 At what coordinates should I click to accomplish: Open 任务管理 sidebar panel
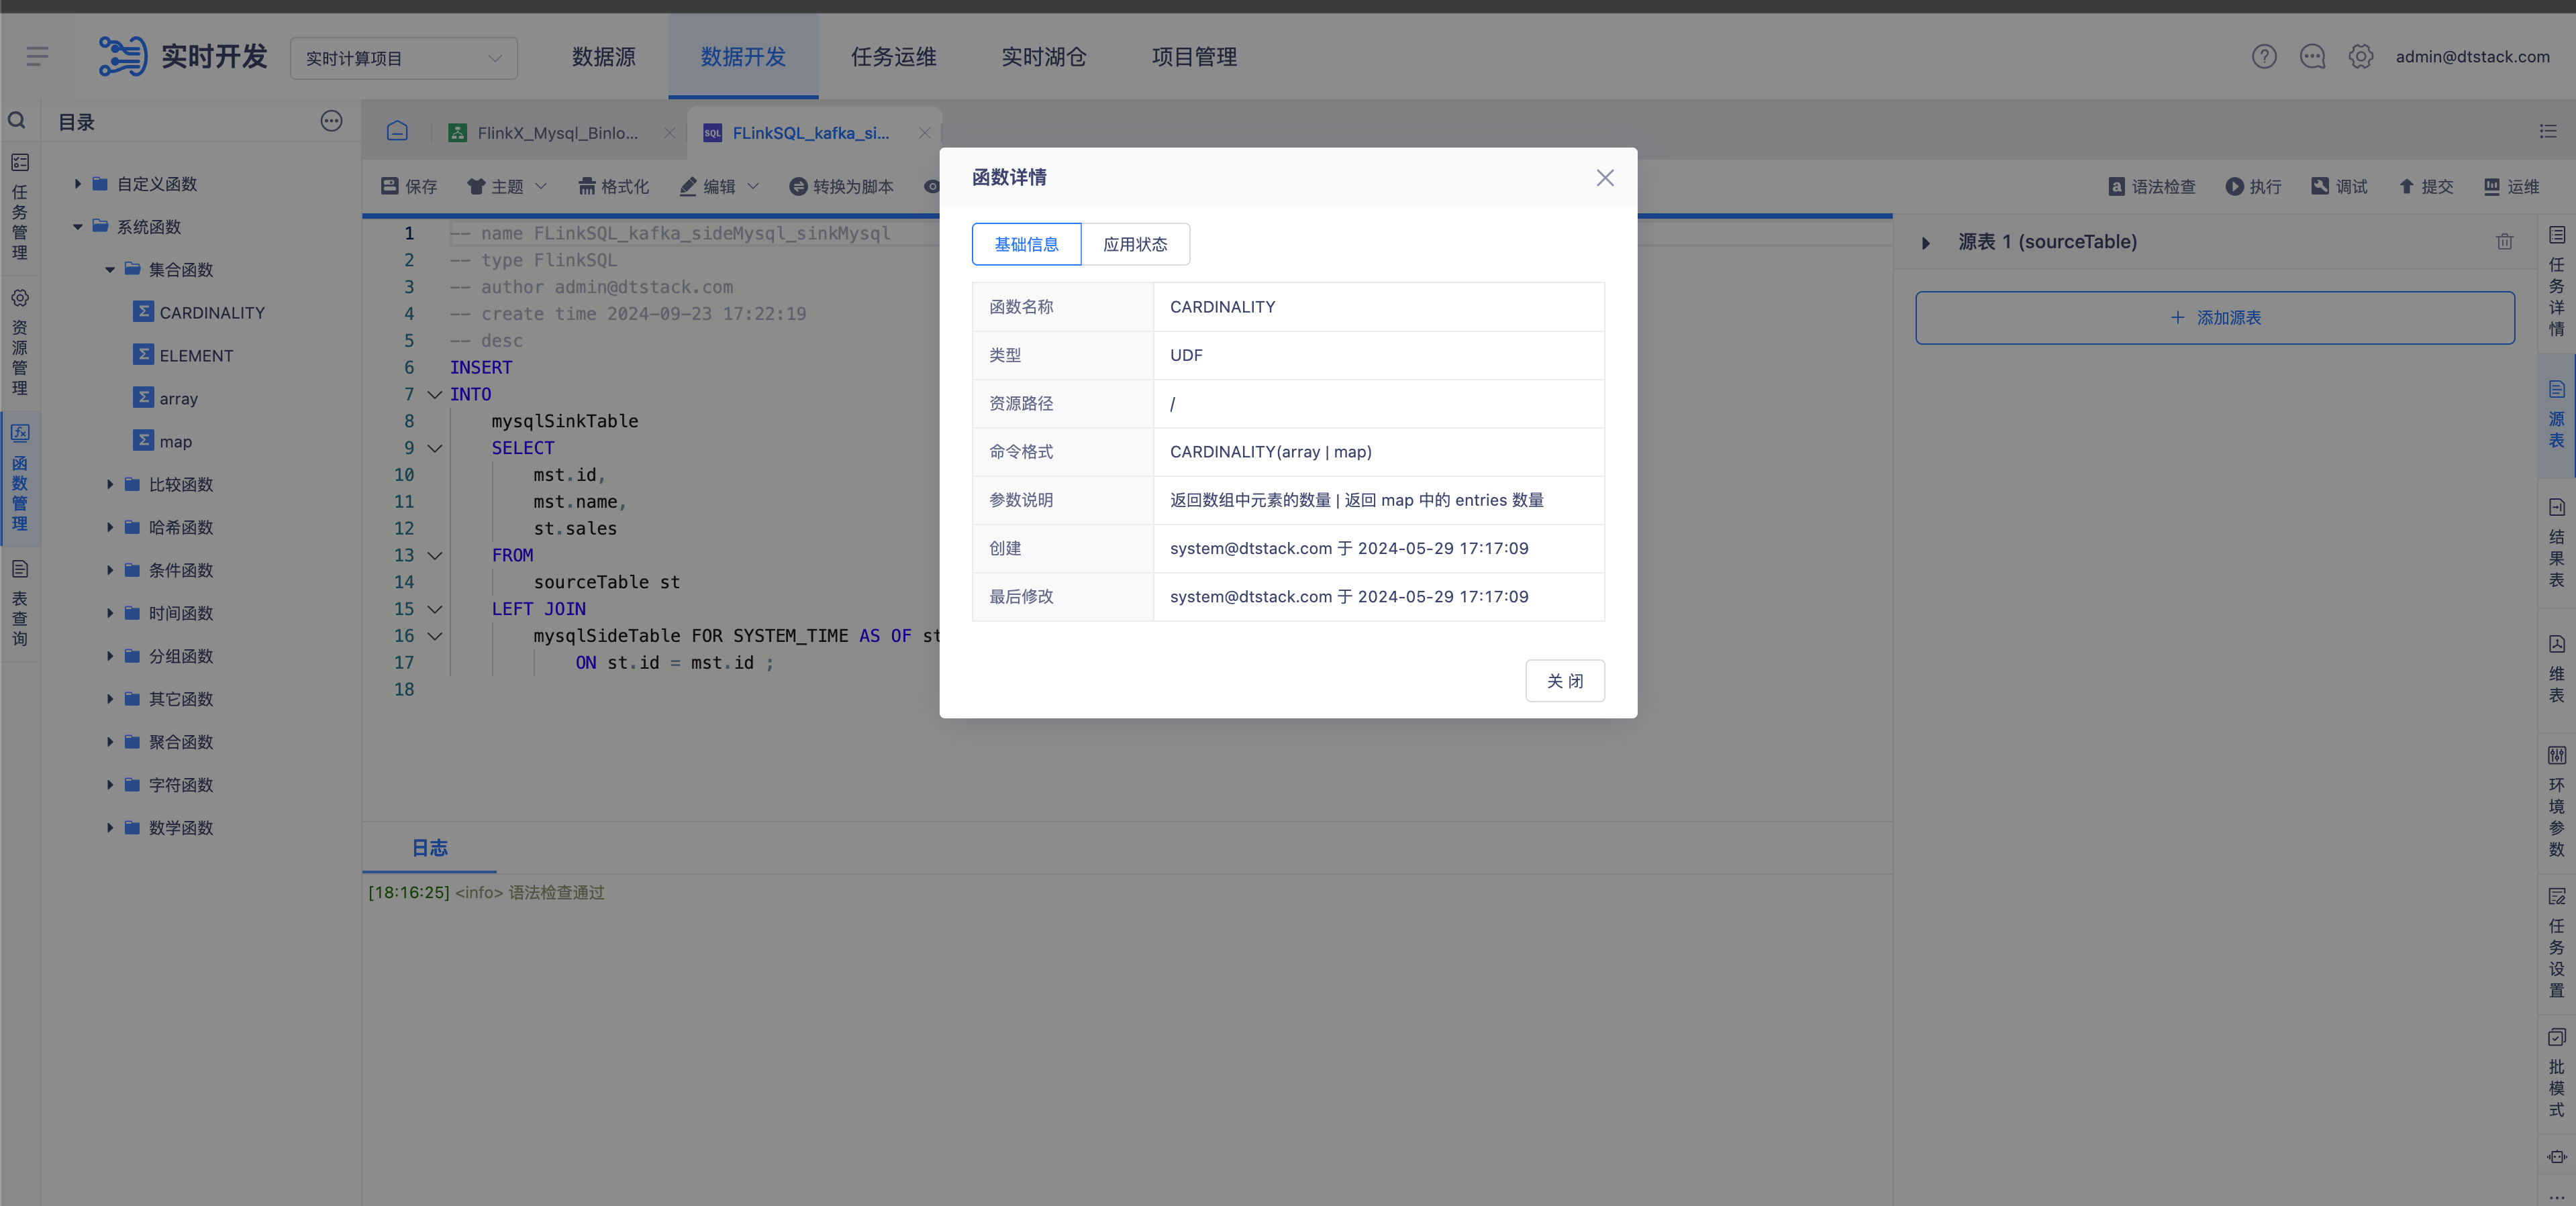[20, 207]
